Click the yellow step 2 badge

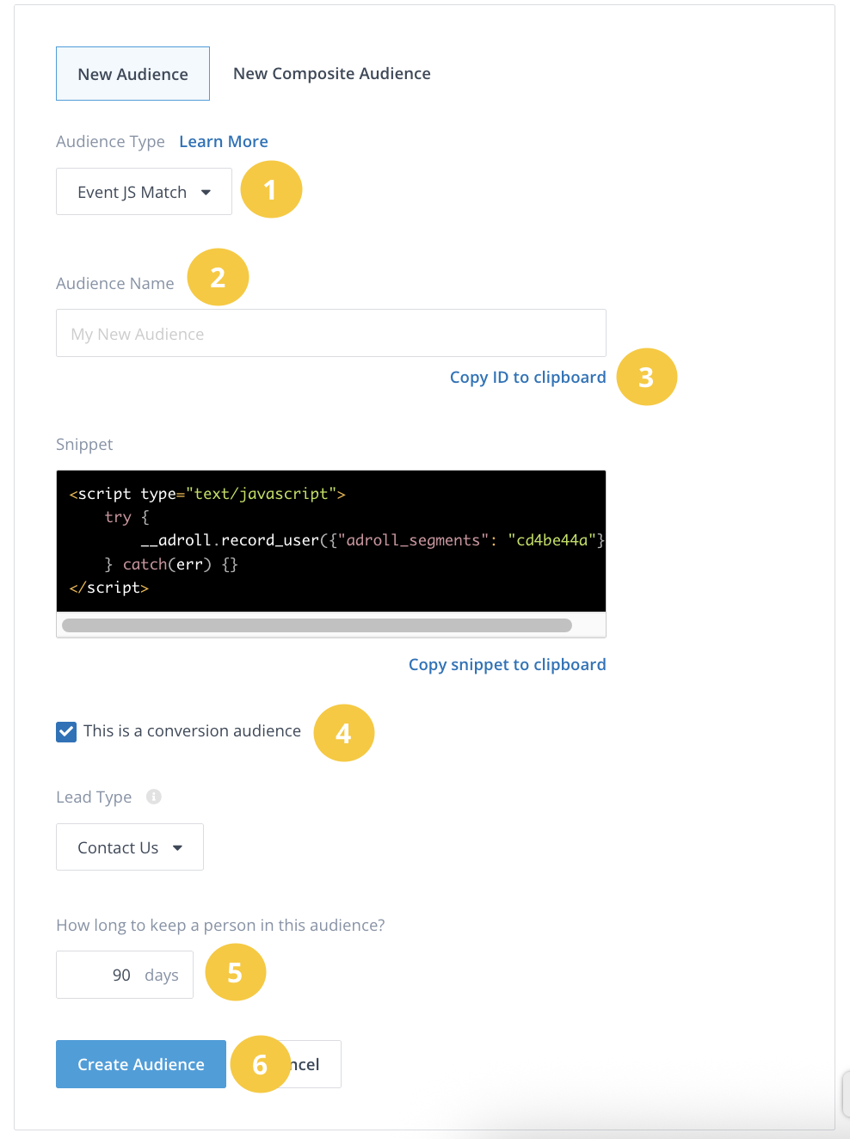tap(218, 277)
